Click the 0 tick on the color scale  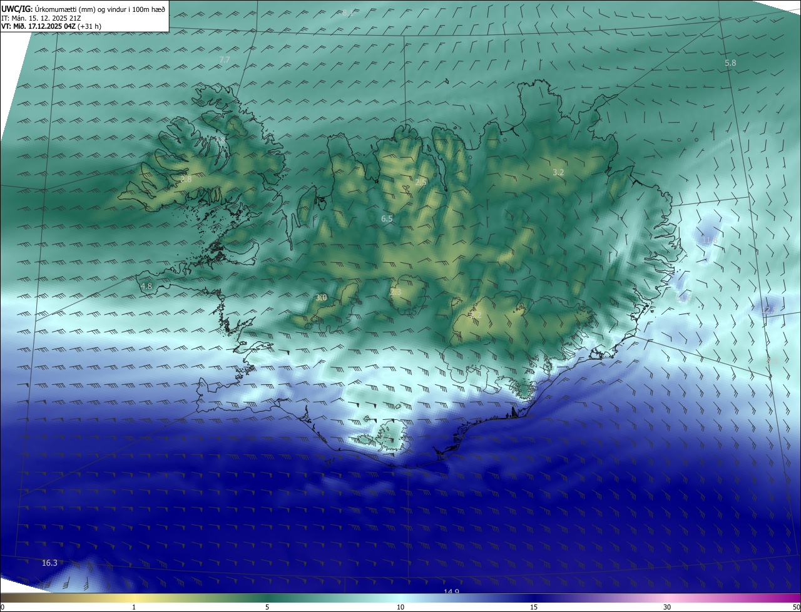pos(3,607)
